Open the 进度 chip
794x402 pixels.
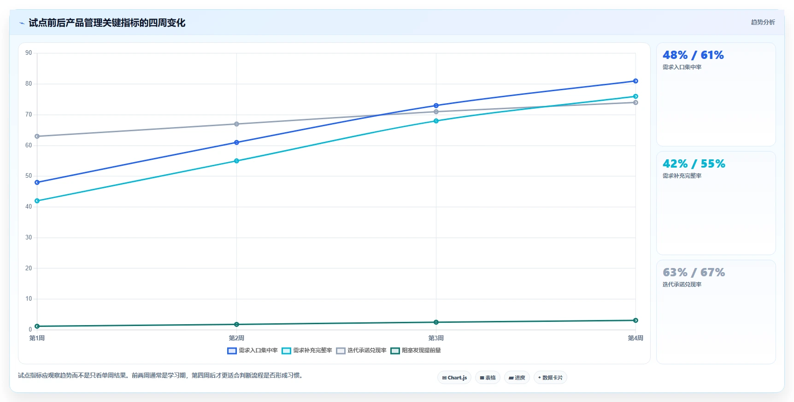pyautogui.click(x=517, y=378)
